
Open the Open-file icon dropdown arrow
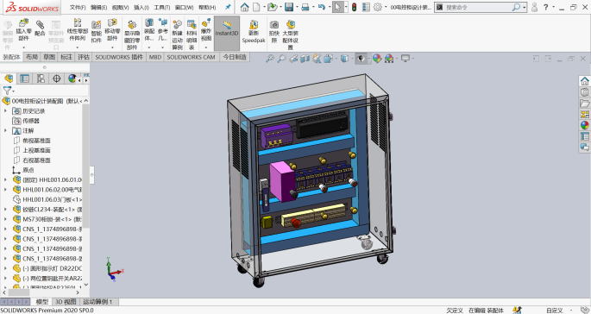280,7
